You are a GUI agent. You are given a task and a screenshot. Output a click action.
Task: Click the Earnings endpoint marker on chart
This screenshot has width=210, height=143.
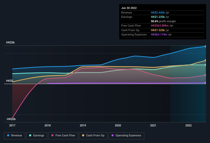pyautogui.click(x=205, y=65)
